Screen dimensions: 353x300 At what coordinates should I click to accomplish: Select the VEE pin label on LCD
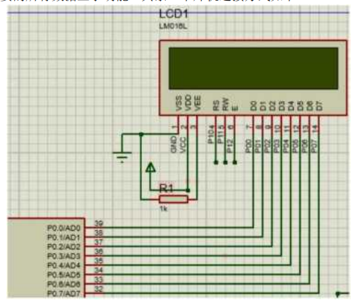coord(197,103)
